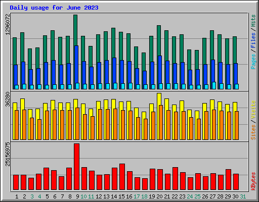Screen dimensions: 259x202
Task: Click the 1296072 axis label
Action: click(x=8, y=24)
